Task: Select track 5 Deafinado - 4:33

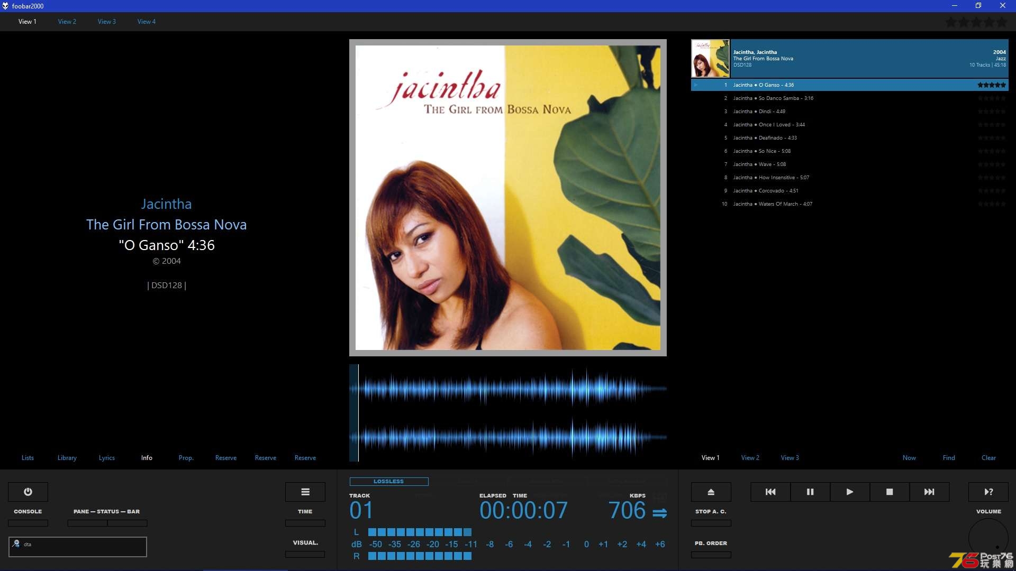Action: coord(850,138)
